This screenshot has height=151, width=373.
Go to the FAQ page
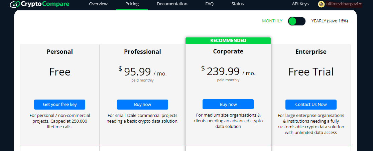pyautogui.click(x=210, y=4)
